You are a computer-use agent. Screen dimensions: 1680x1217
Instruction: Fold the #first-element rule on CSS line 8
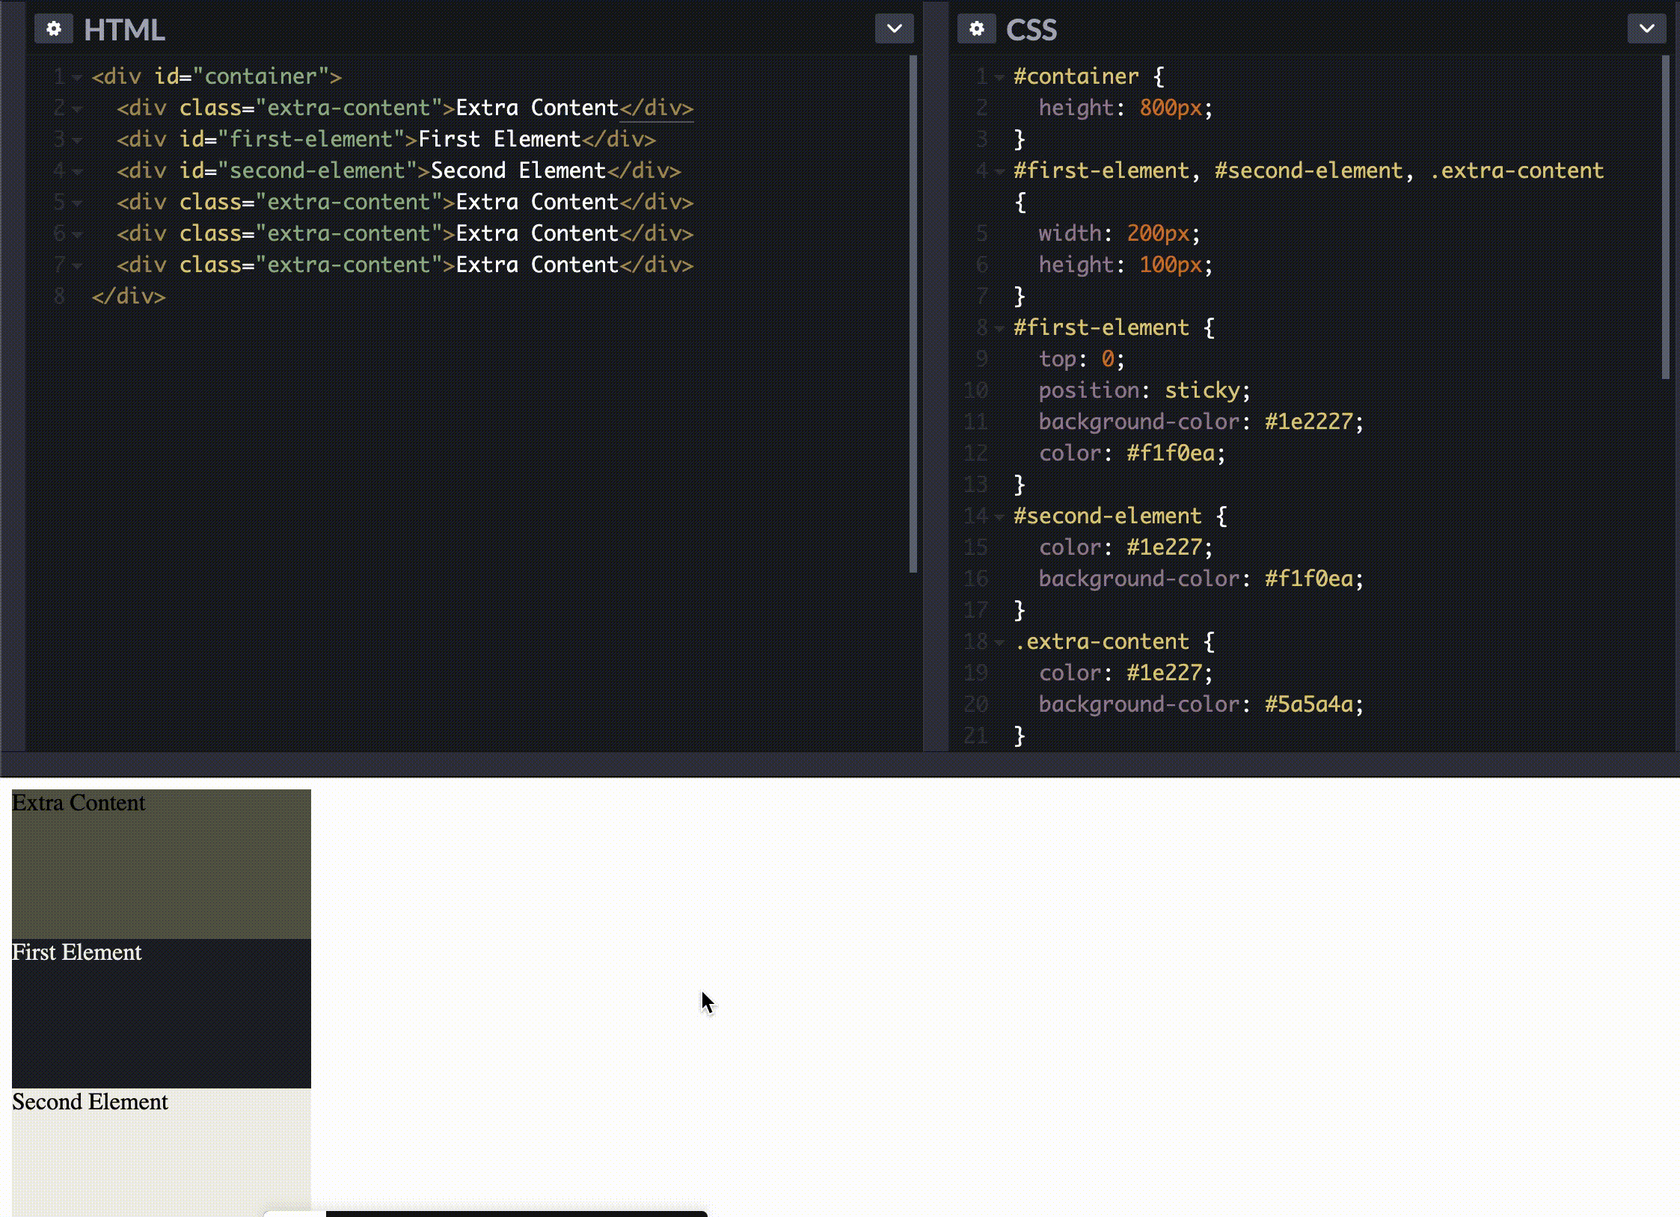coord(999,328)
